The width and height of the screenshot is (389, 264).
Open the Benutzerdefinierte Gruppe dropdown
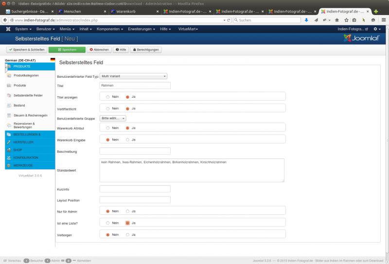pyautogui.click(x=113, y=118)
